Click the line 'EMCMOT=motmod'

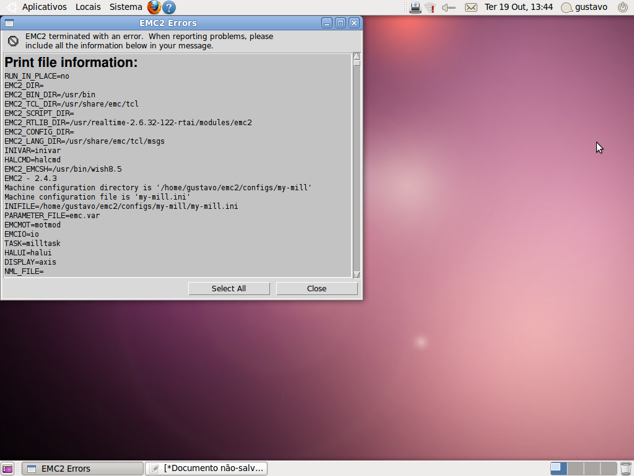tap(33, 225)
